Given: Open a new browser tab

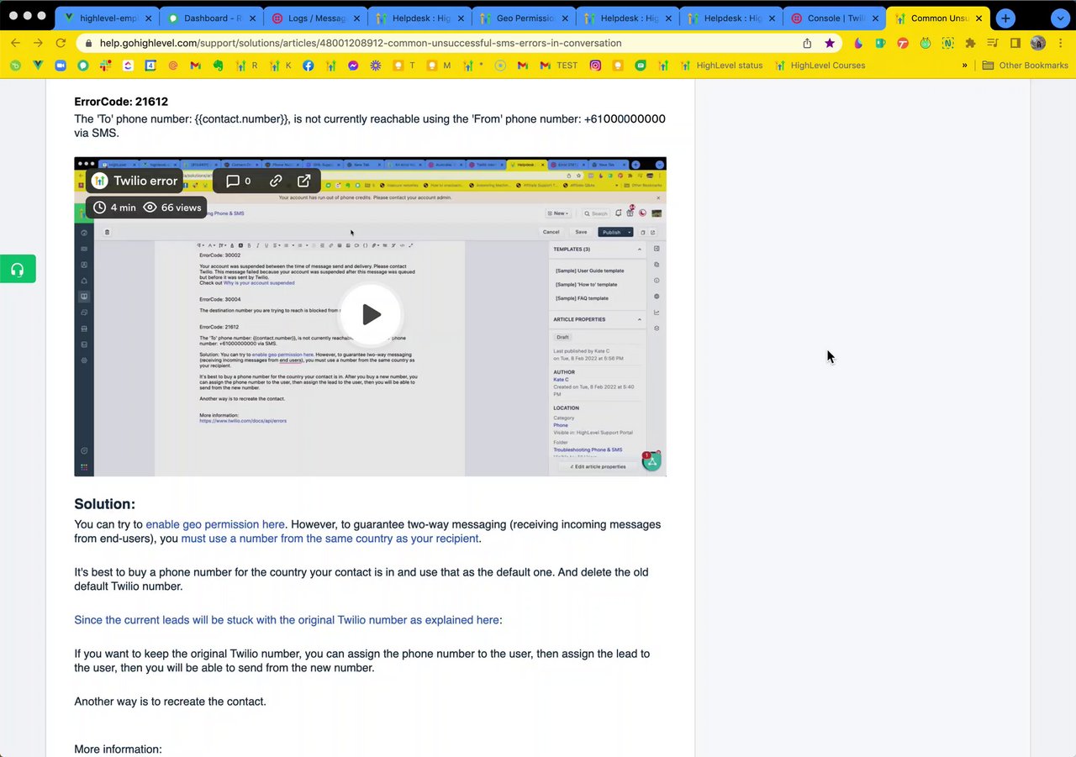Looking at the screenshot, I should [x=1005, y=18].
